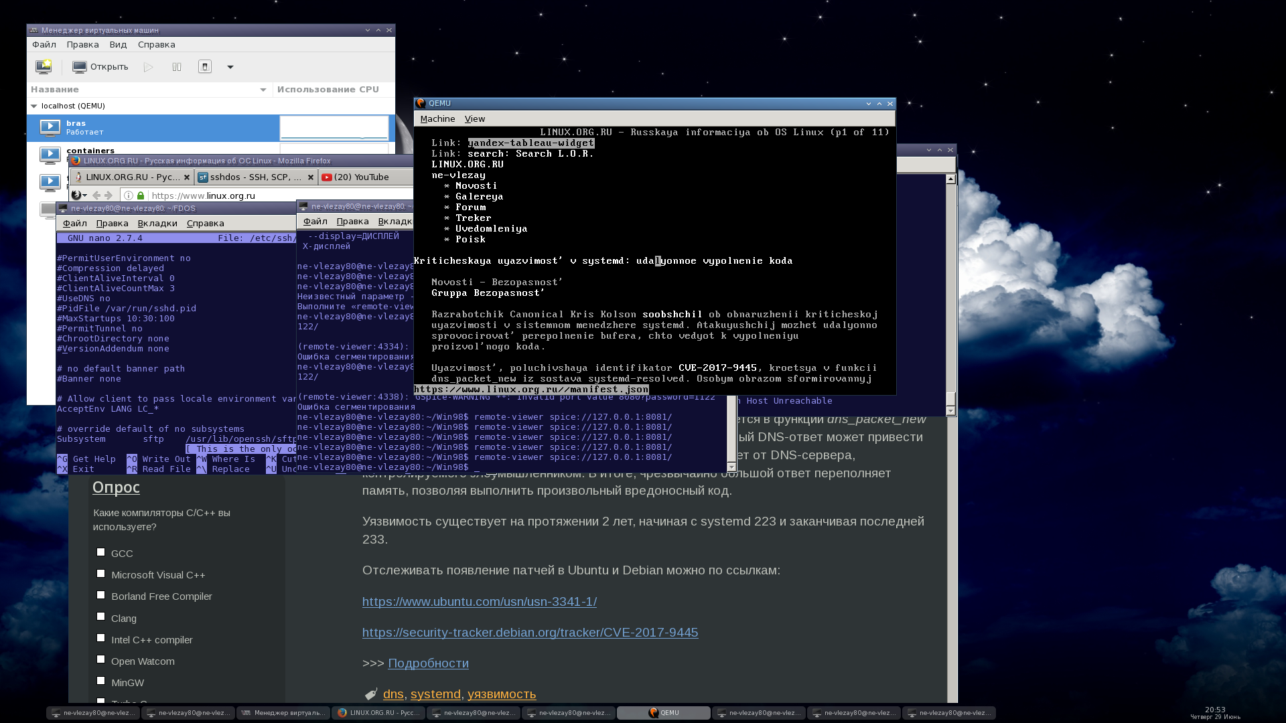Screen dimensions: 1286x723
Task: Go back with Firefox back arrow
Action: [x=96, y=195]
